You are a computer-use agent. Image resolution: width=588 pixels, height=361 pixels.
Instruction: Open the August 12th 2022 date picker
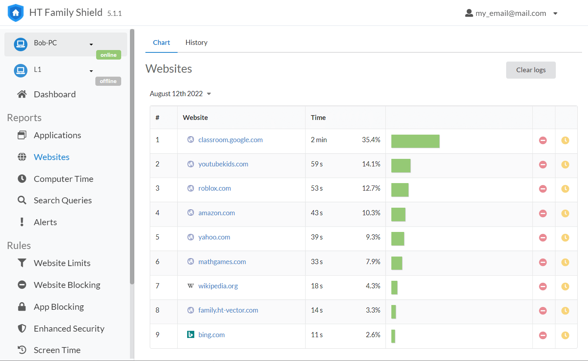pos(180,94)
